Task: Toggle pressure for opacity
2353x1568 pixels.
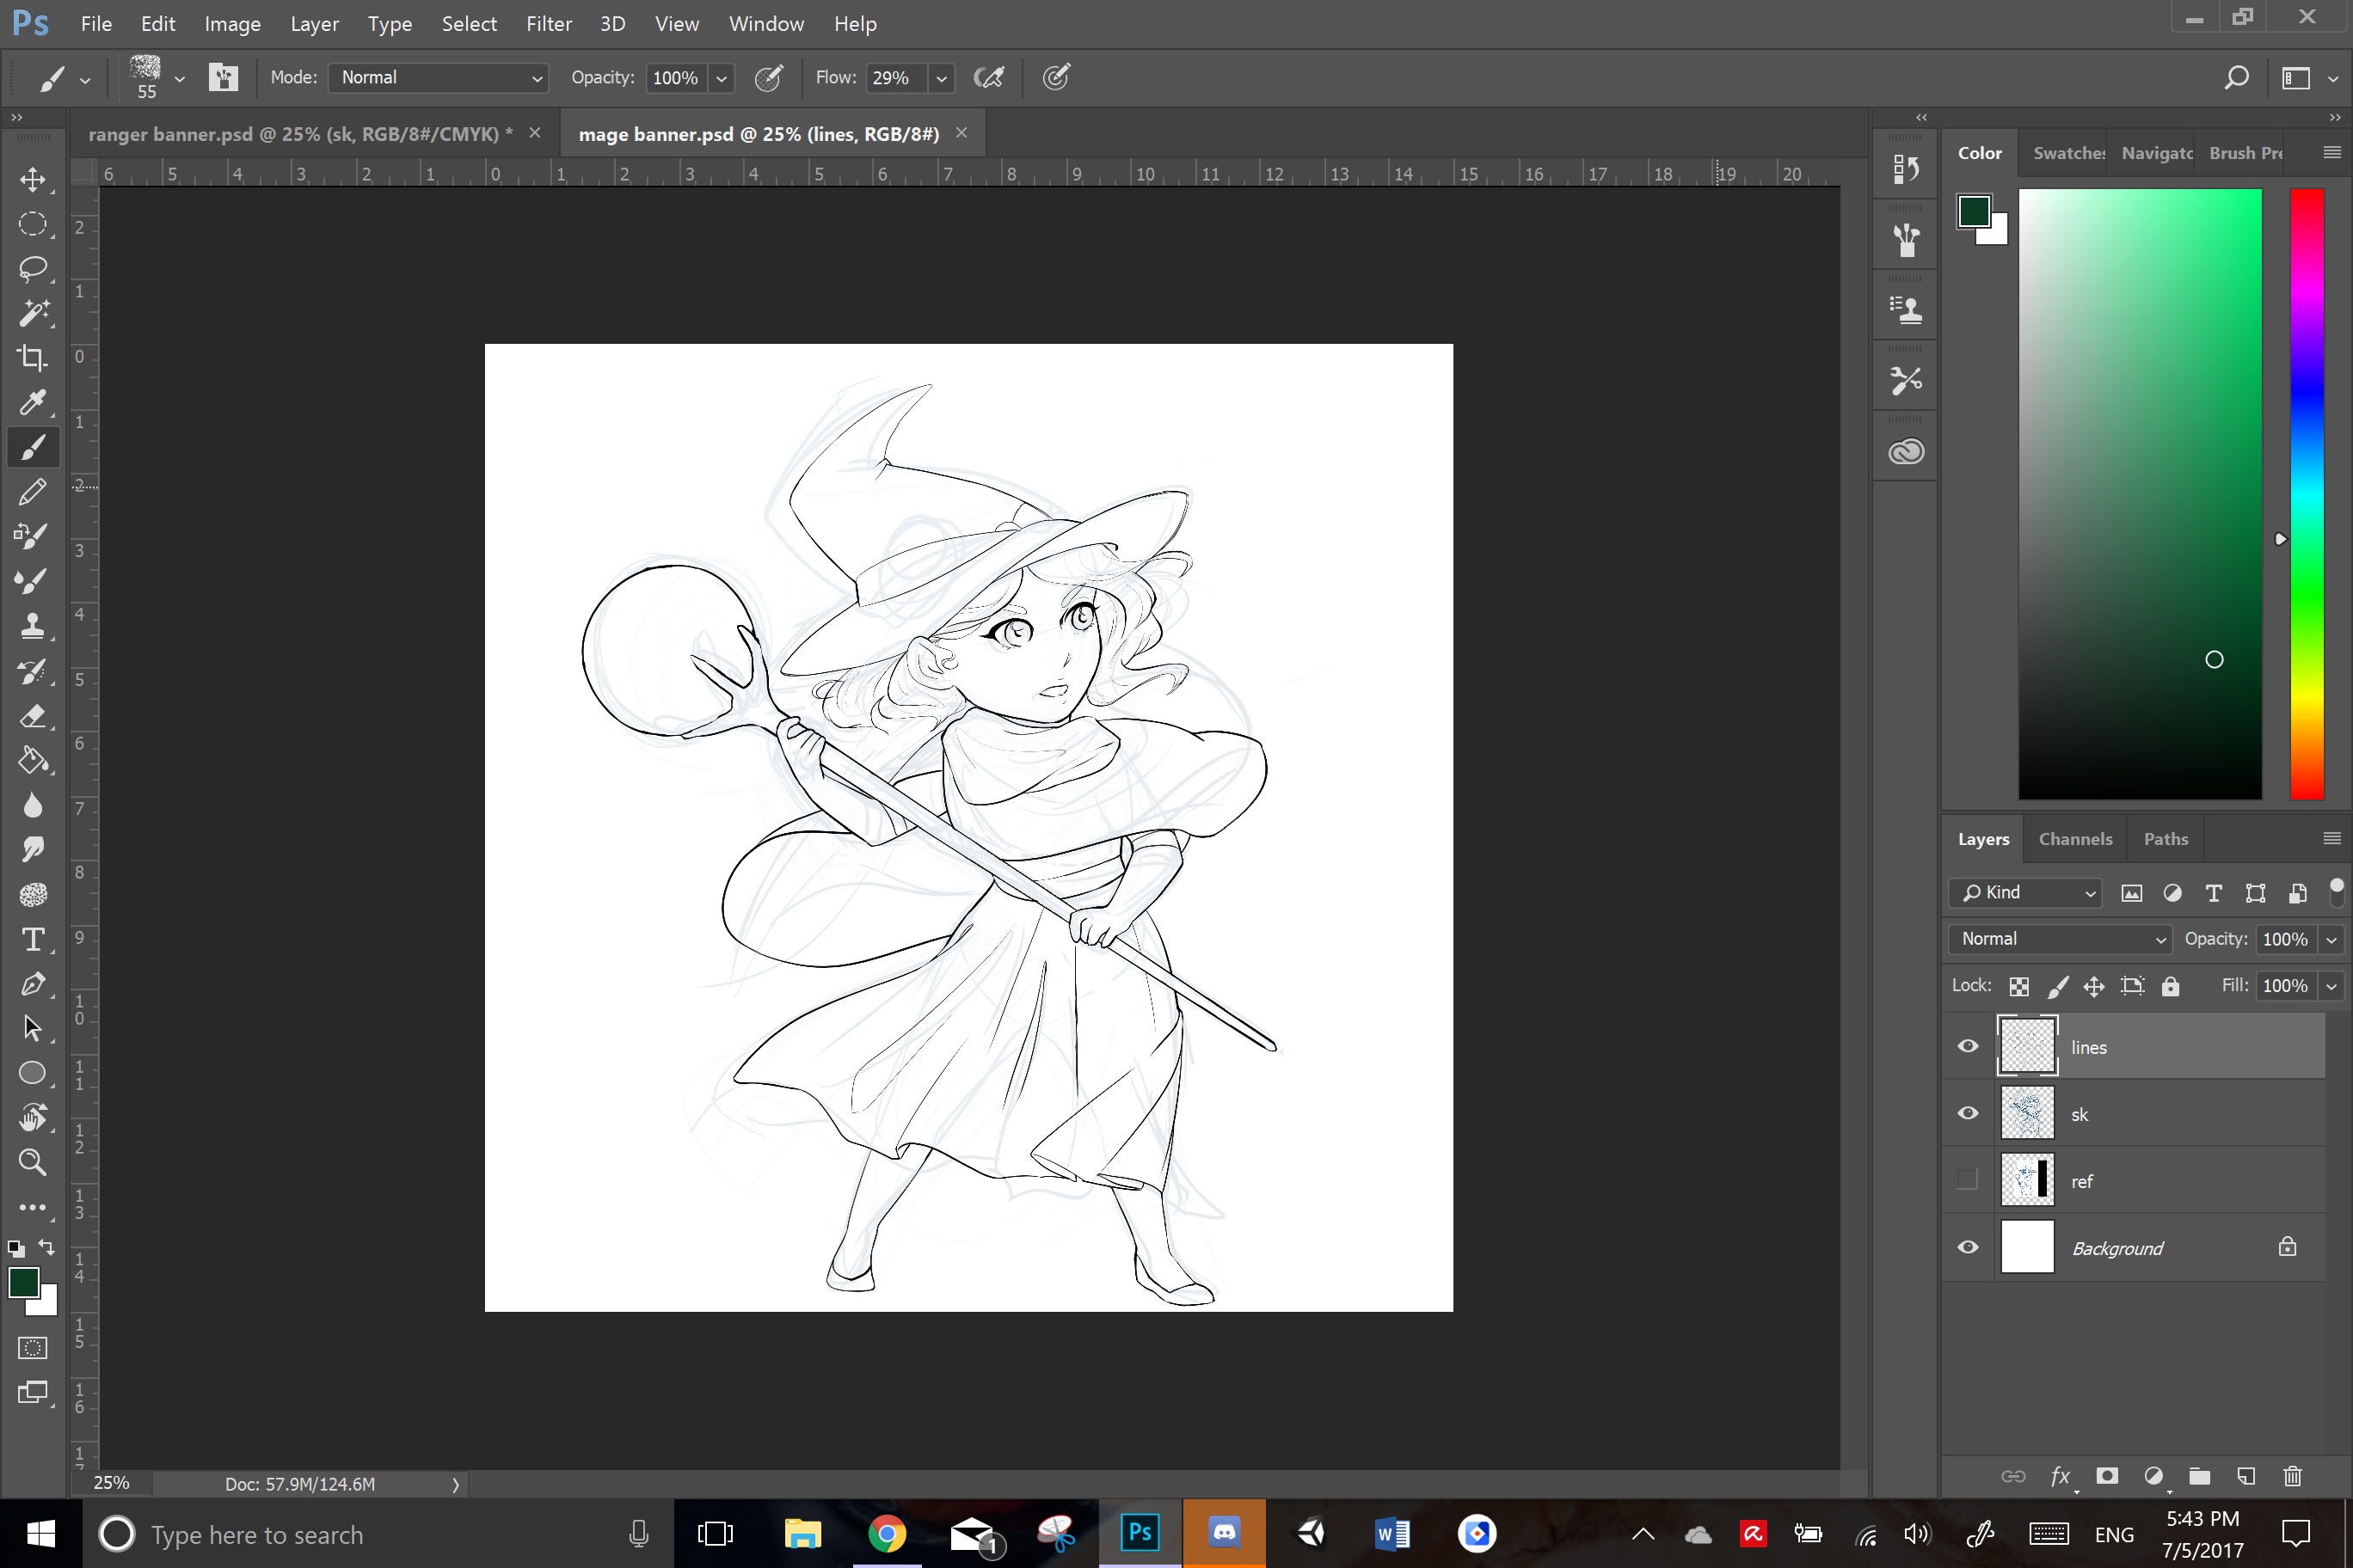Action: pyautogui.click(x=768, y=77)
